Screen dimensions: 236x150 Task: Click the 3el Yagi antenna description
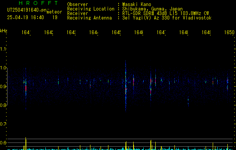click(167, 18)
